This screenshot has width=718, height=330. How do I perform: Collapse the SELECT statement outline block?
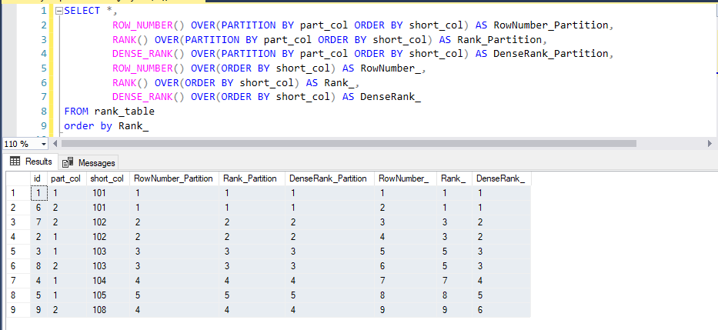click(58, 12)
